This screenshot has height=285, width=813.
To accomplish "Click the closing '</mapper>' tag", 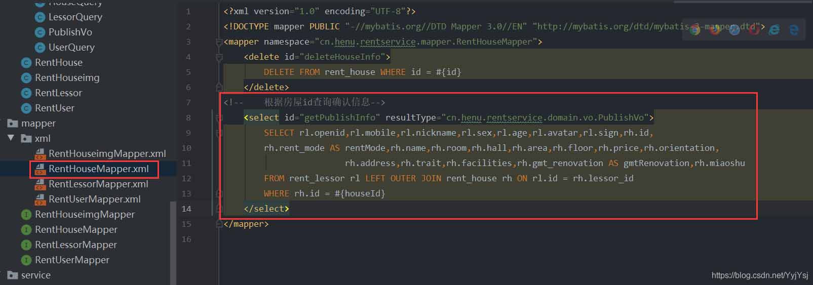I will click(x=246, y=224).
